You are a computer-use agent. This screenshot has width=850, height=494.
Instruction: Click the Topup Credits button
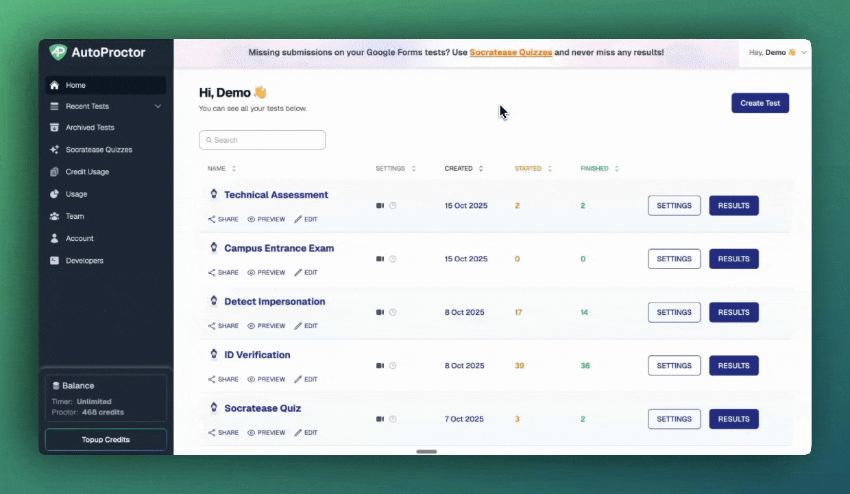[x=106, y=440]
